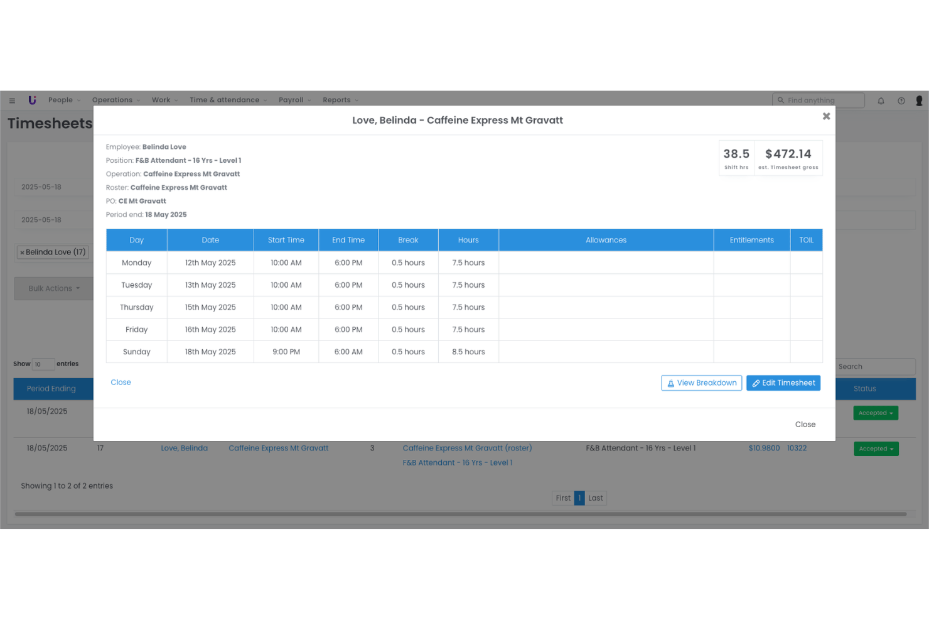Open the hamburger menu icon
929x620 pixels.
pyautogui.click(x=12, y=101)
